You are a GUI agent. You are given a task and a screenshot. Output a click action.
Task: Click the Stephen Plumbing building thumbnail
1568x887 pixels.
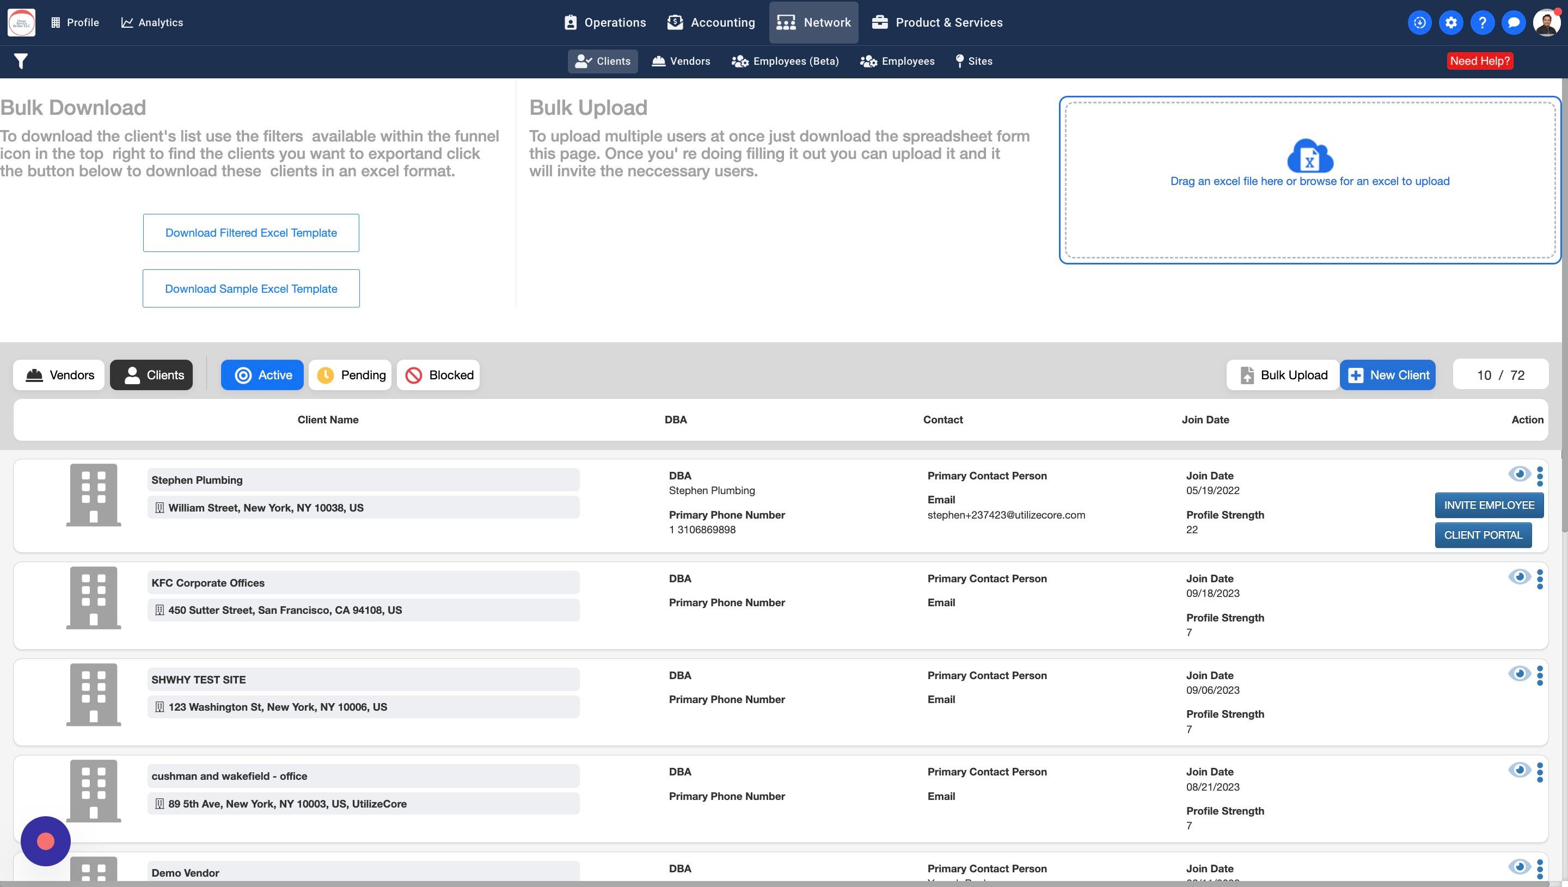tap(93, 495)
